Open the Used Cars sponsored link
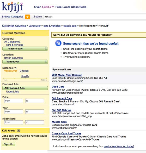Image resolution: width=146 pixels, height=153 pixels. tap(58, 87)
